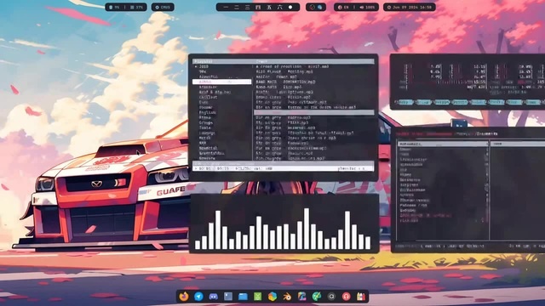Select the highlighted white playlist row in cmus
545x306 pixels.
[221, 82]
